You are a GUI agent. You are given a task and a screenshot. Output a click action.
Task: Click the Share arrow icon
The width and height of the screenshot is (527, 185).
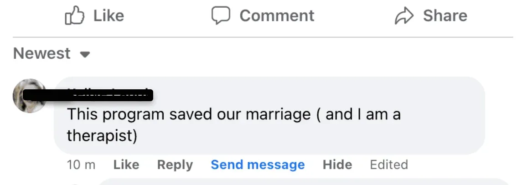(403, 16)
